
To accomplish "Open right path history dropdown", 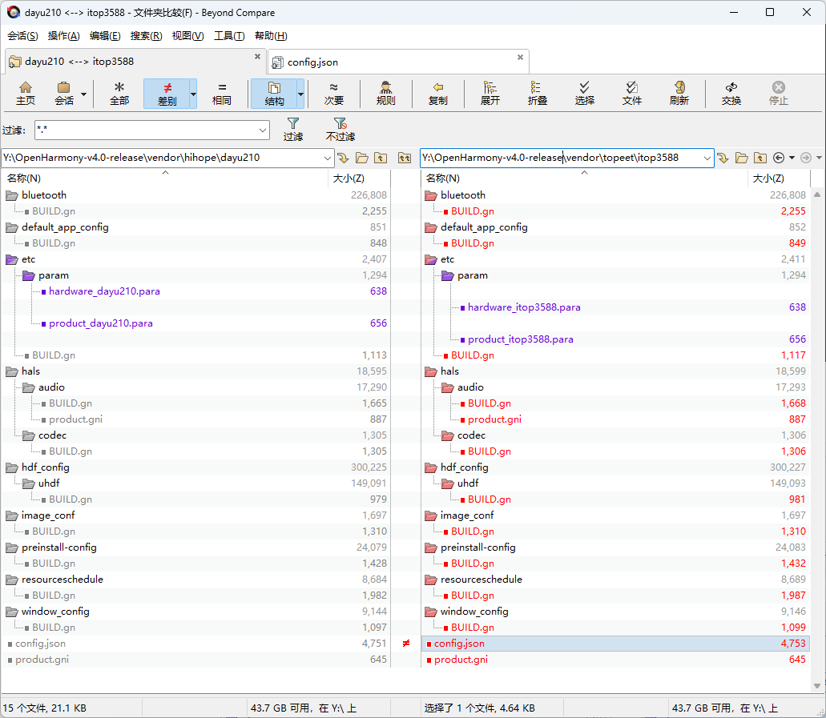I will 707,158.
